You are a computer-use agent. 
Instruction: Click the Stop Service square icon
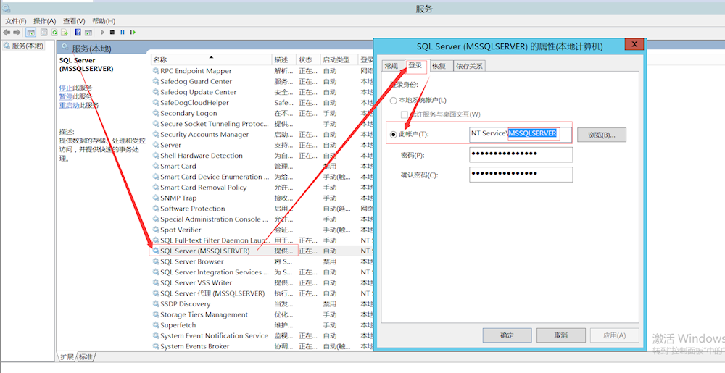click(x=112, y=33)
